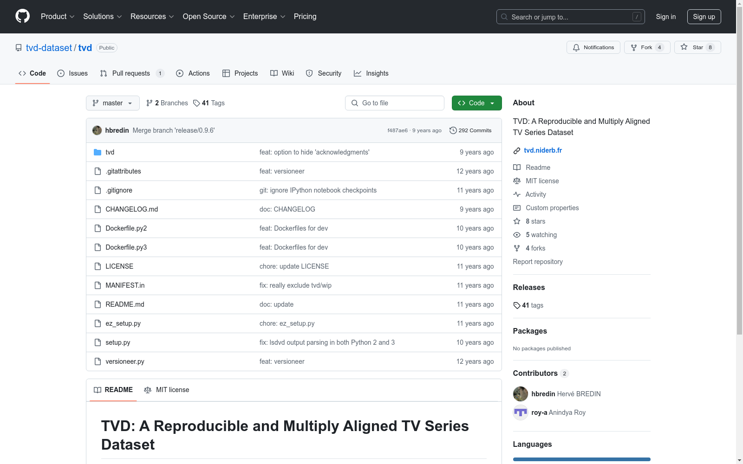
Task: Click the Go to file input
Action: pyautogui.click(x=395, y=103)
